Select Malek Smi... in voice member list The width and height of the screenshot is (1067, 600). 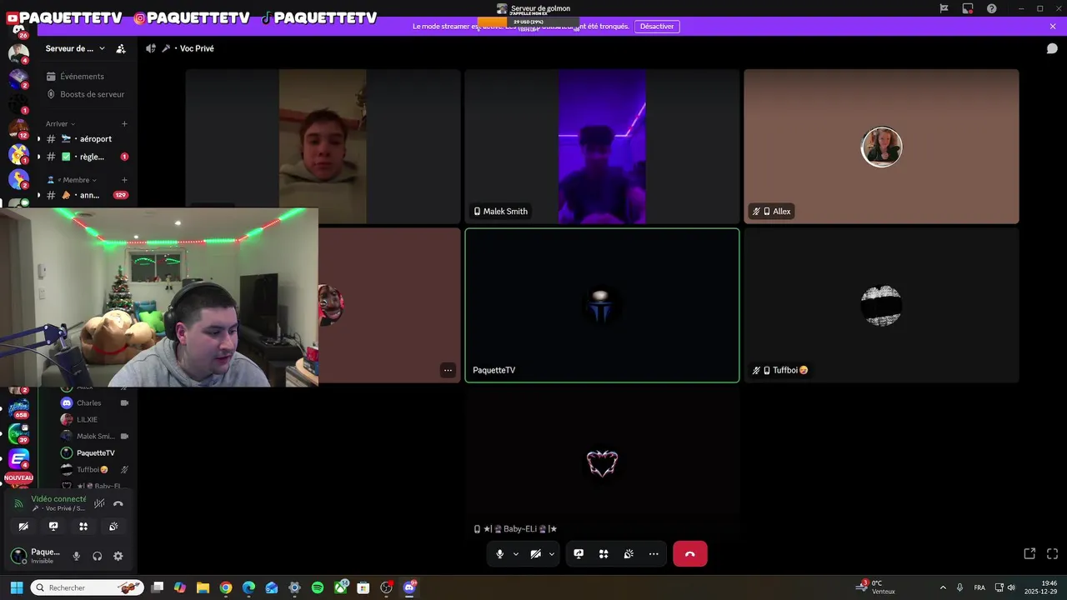(94, 436)
